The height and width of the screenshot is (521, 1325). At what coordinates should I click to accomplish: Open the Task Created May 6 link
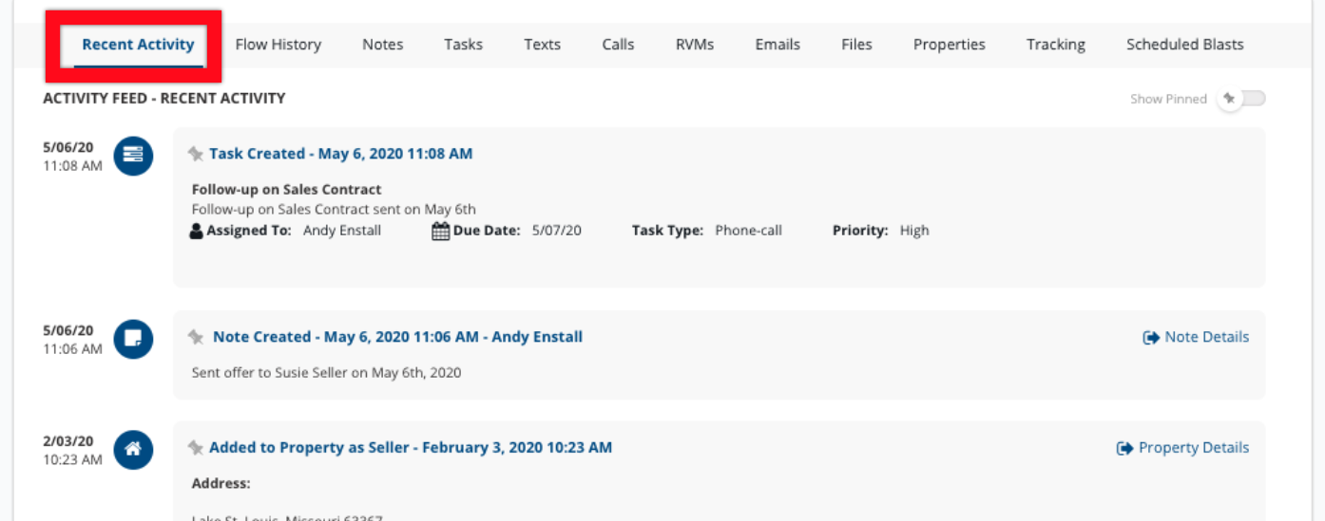click(340, 154)
